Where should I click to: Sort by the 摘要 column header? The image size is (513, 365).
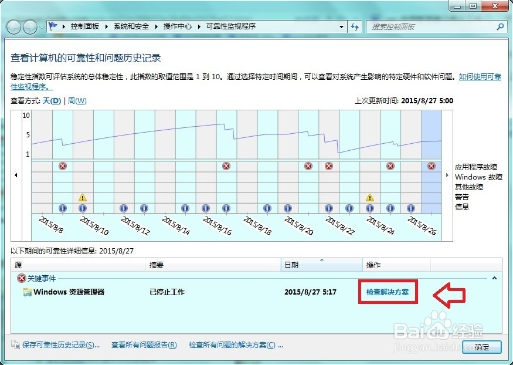pyautogui.click(x=213, y=265)
